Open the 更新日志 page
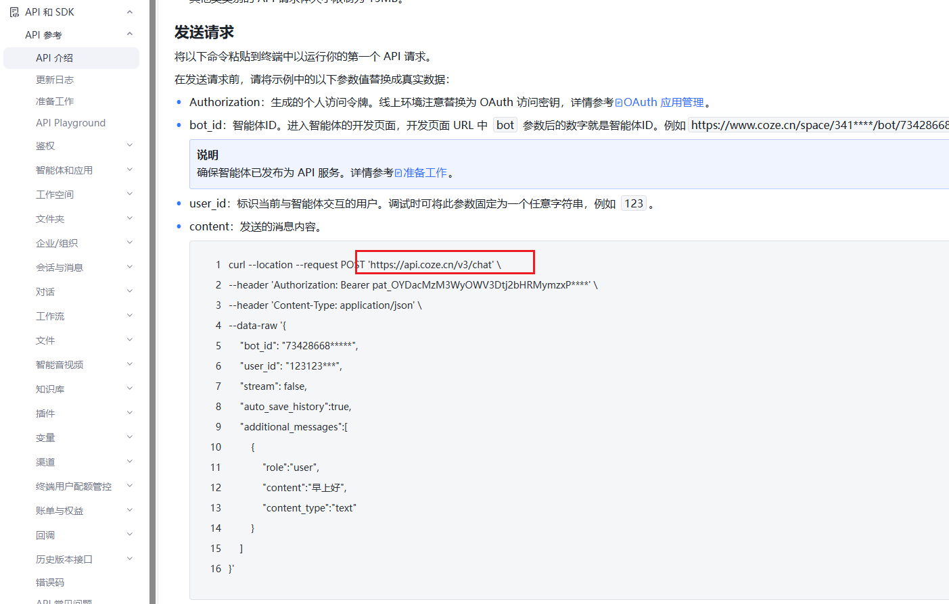Screen dimensions: 949x604 point(55,80)
